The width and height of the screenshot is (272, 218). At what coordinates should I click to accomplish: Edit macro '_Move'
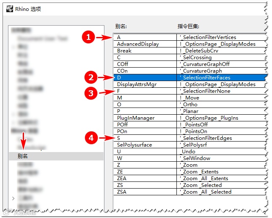click(x=221, y=98)
